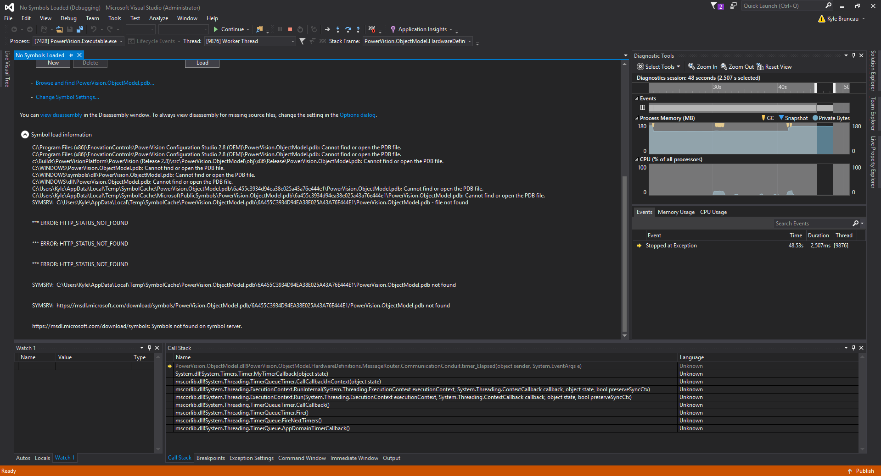This screenshot has height=476, width=881.
Task: Collapse Process Memory (MB) section
Action: click(x=637, y=118)
